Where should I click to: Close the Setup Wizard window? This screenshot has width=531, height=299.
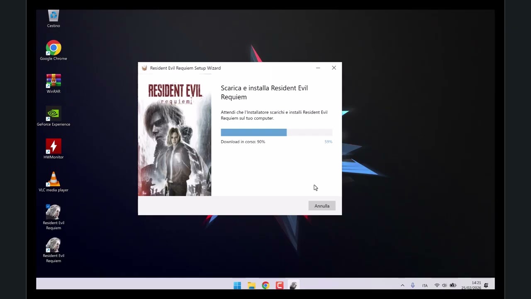[334, 68]
